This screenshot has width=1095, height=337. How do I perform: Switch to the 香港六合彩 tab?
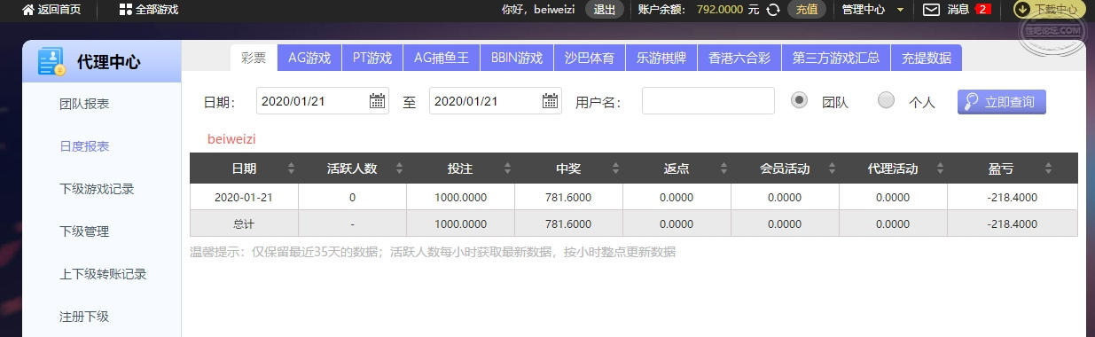click(739, 58)
